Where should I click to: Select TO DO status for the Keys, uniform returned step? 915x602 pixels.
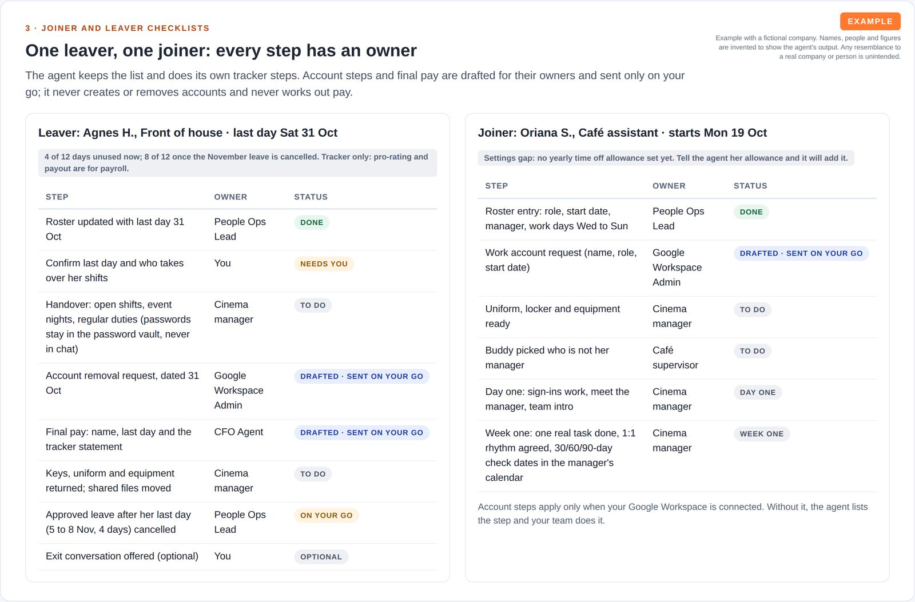(313, 474)
